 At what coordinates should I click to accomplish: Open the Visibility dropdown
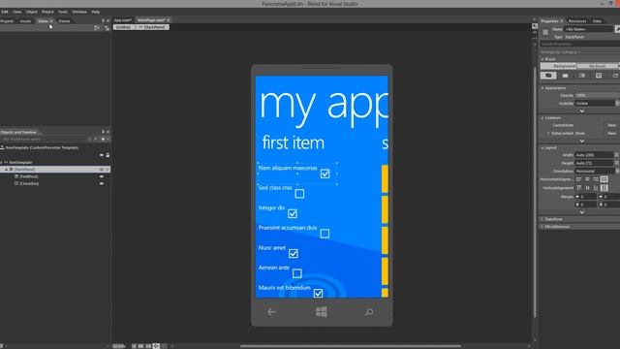pos(597,104)
